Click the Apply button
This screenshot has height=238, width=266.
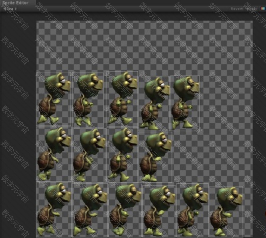[251, 9]
